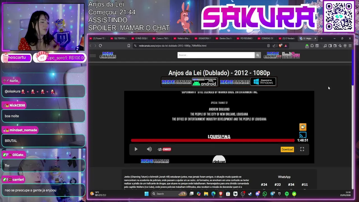Image resolution: width=359 pixels, height=202 pixels.
Task: Open the Brave icon on taskbar
Action: [x=220, y=194]
